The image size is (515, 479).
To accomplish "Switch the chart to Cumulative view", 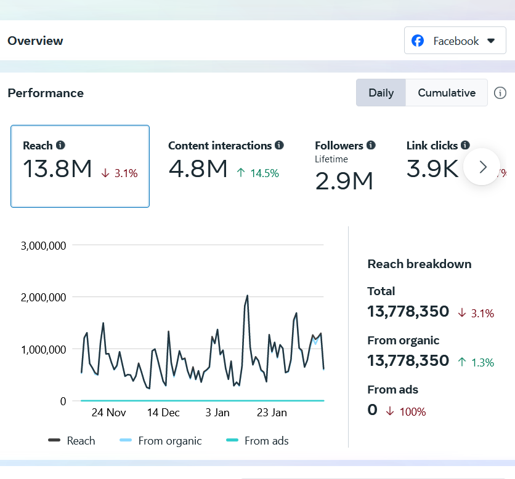I will (x=447, y=93).
